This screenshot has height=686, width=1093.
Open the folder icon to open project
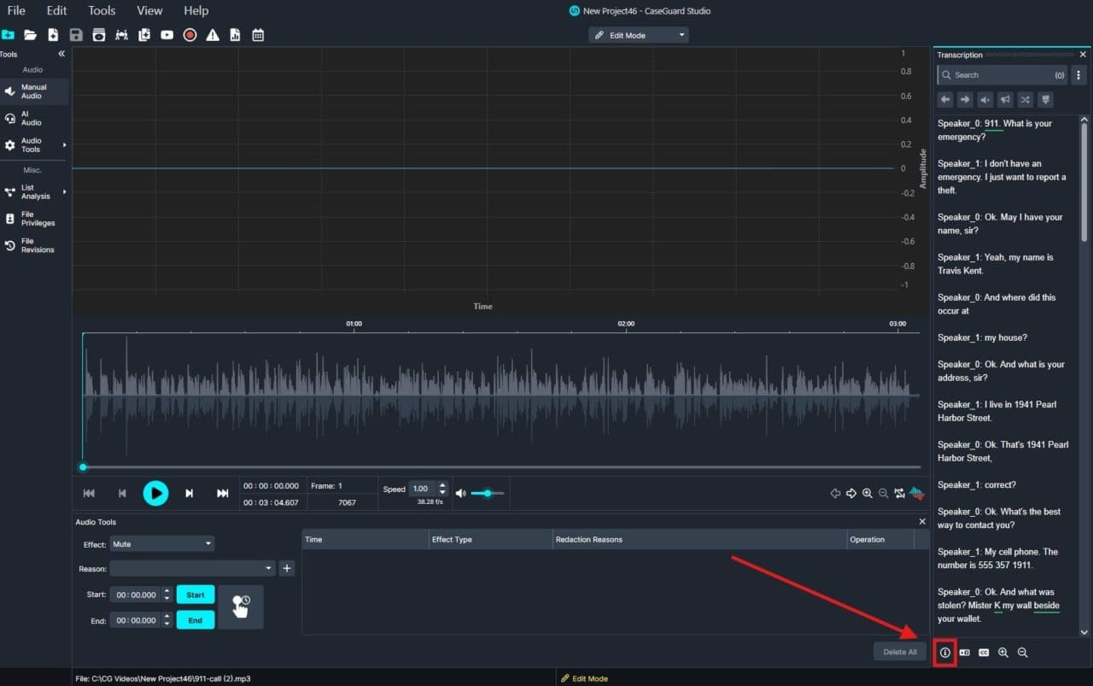click(x=31, y=35)
